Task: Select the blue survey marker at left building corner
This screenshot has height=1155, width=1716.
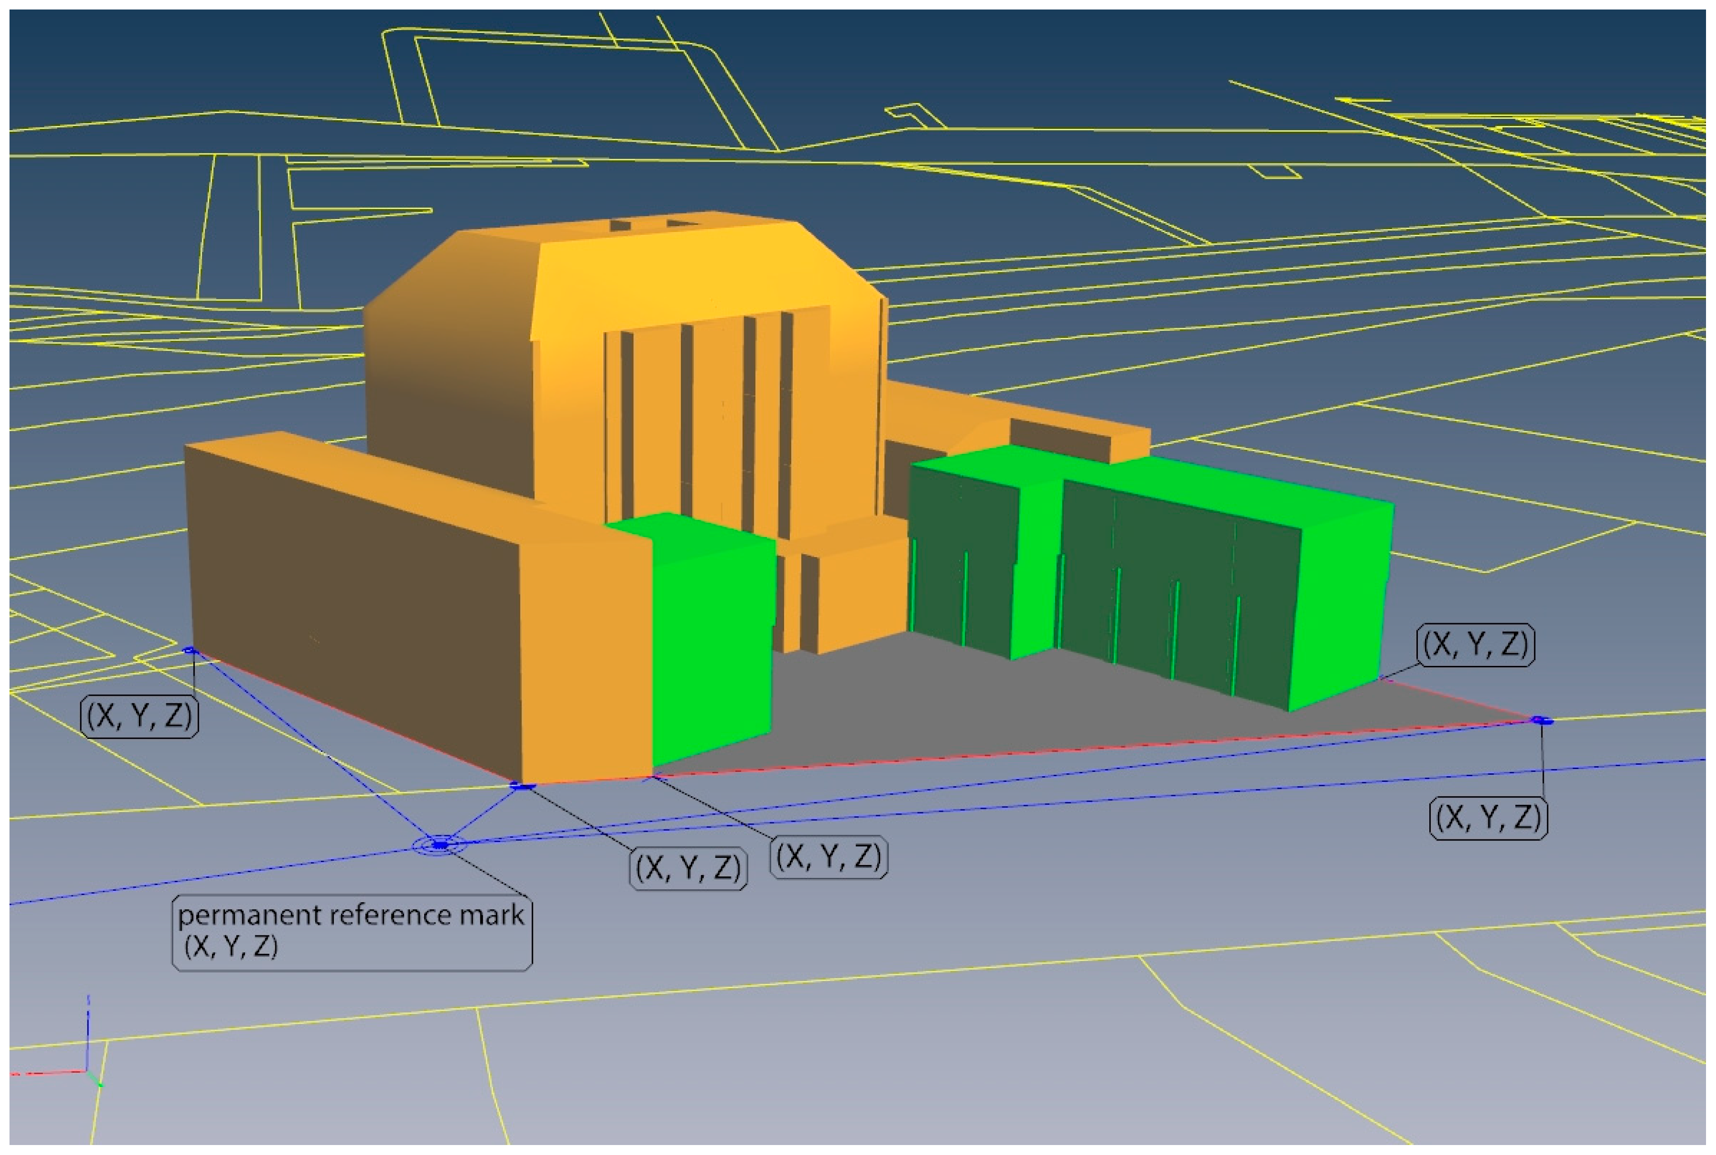Action: coord(190,650)
